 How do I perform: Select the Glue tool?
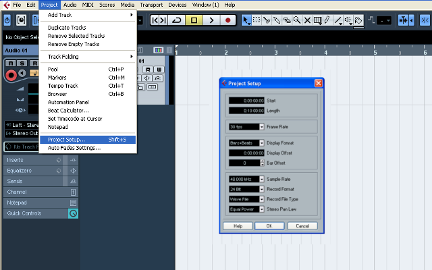[x=277, y=20]
